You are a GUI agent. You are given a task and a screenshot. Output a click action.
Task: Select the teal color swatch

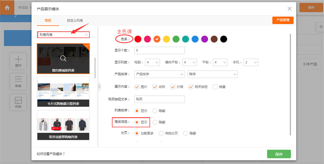185,39
